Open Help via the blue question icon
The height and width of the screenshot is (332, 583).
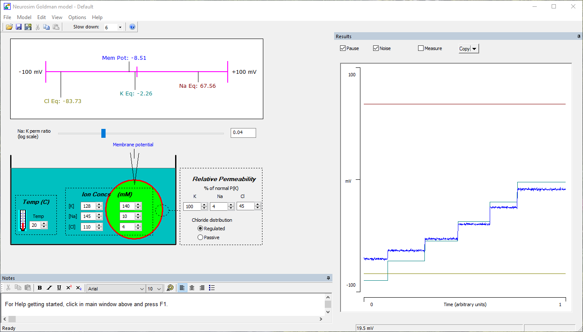132,27
